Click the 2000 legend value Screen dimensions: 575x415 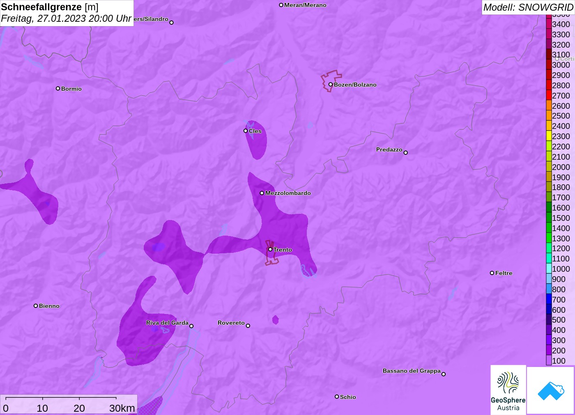561,167
